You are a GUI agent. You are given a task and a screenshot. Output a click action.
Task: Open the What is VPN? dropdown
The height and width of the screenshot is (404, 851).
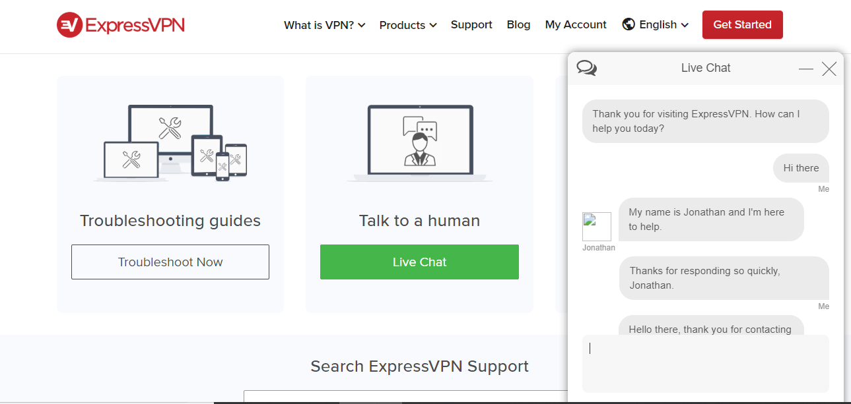(324, 25)
